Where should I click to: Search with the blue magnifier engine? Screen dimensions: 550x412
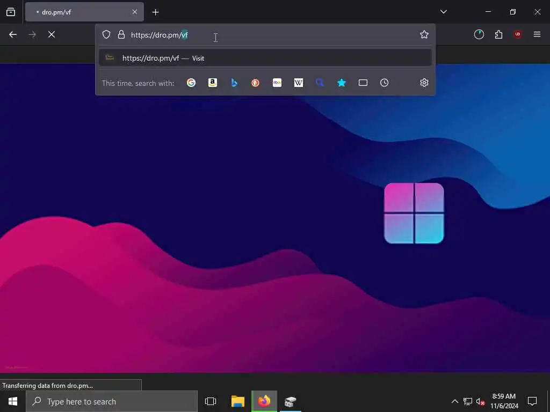pyautogui.click(x=320, y=83)
